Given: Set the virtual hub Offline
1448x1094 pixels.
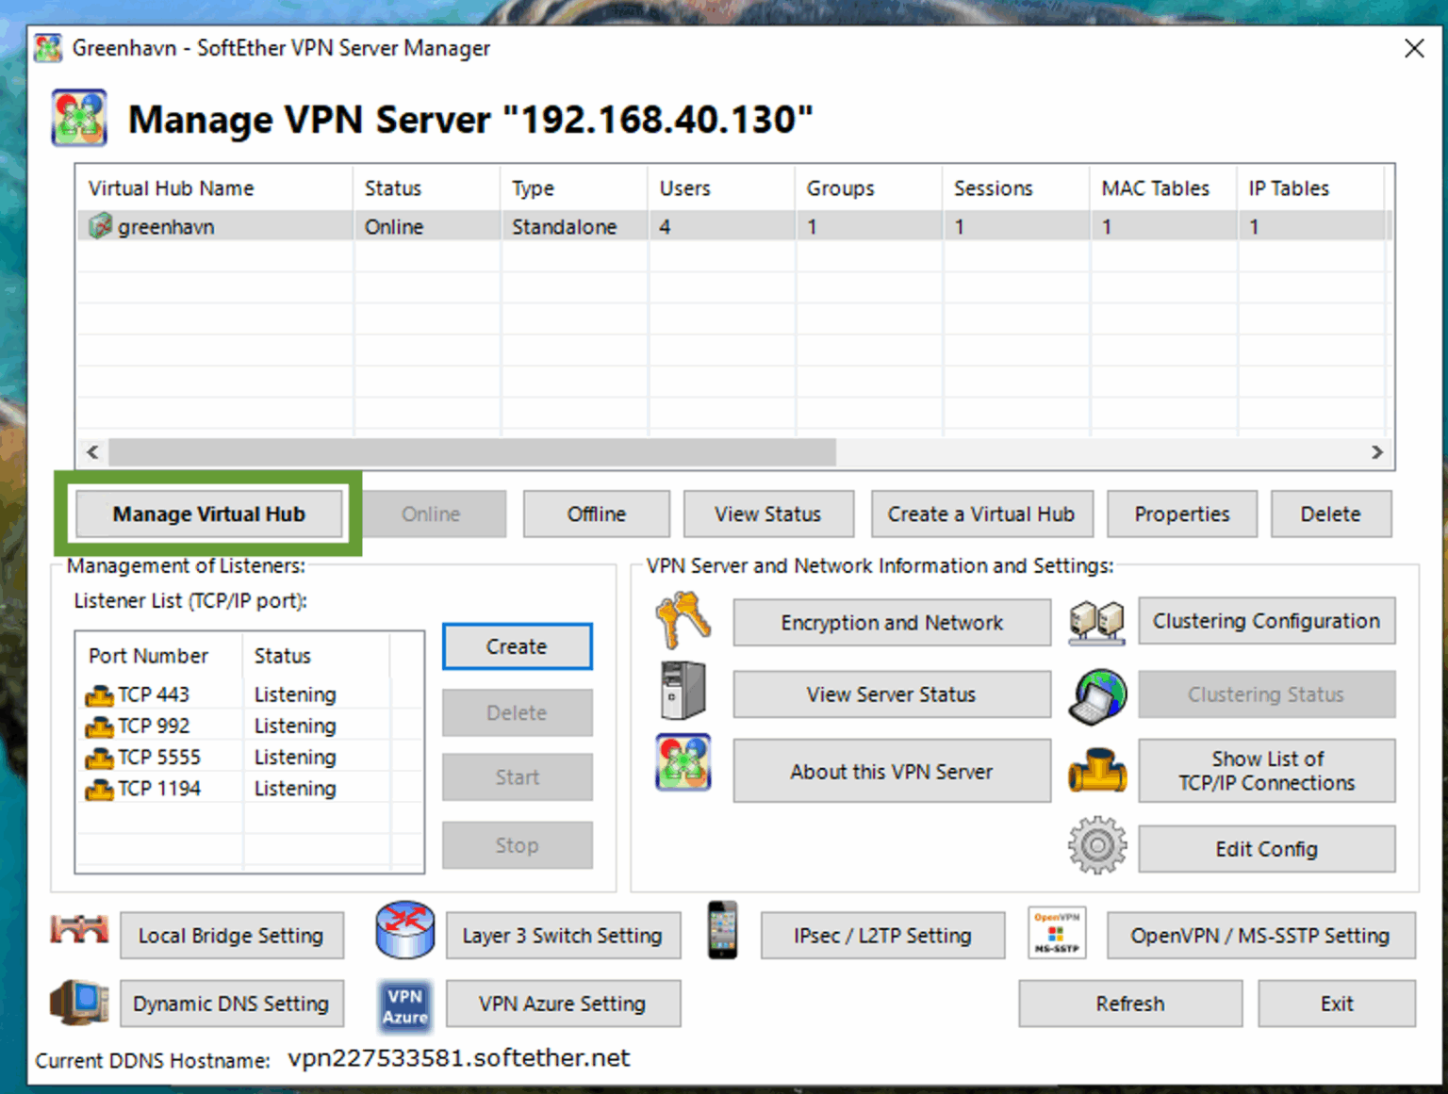Looking at the screenshot, I should pyautogui.click(x=596, y=514).
